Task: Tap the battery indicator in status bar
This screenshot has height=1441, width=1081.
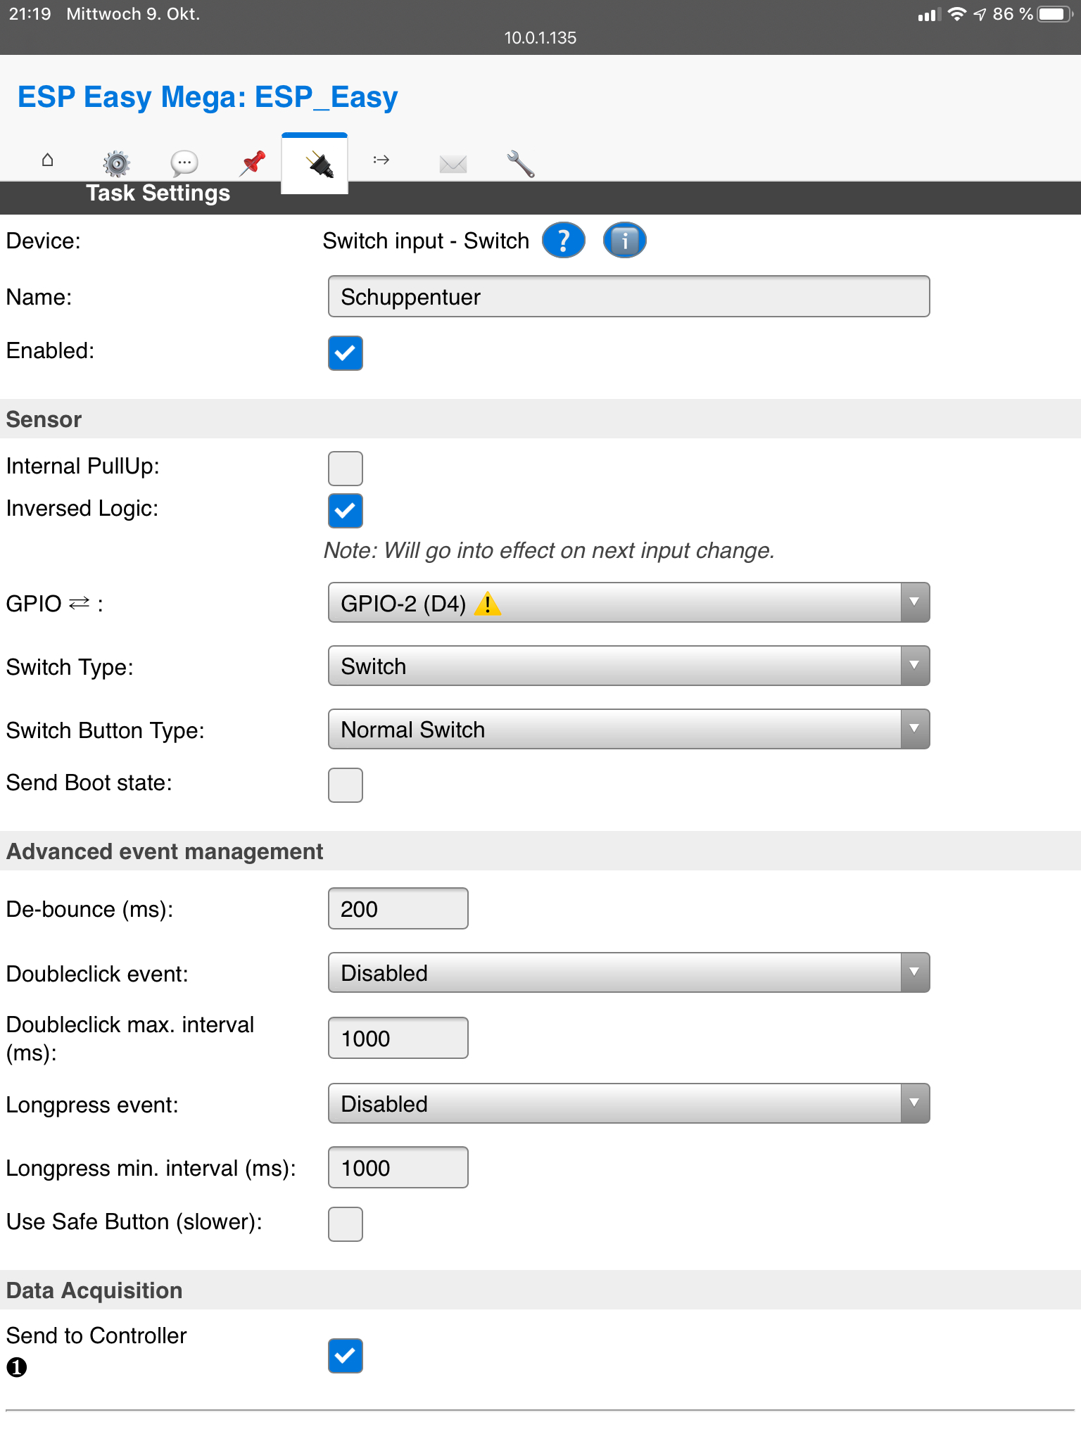Action: click(1054, 14)
